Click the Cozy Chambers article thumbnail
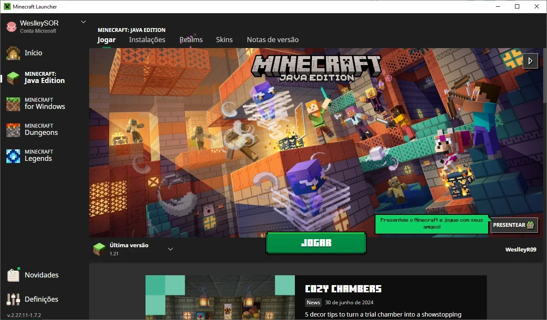547x320 pixels. (220, 297)
